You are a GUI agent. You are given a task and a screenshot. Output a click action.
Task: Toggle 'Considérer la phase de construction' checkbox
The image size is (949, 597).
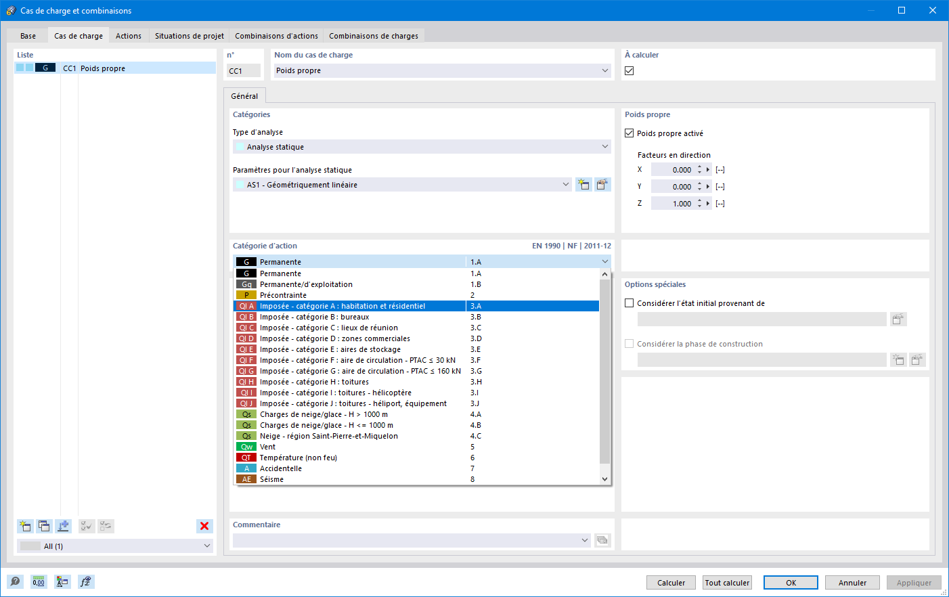click(x=630, y=344)
